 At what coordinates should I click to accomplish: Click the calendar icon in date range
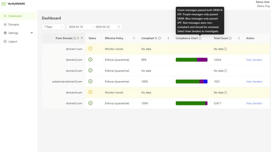point(119,27)
